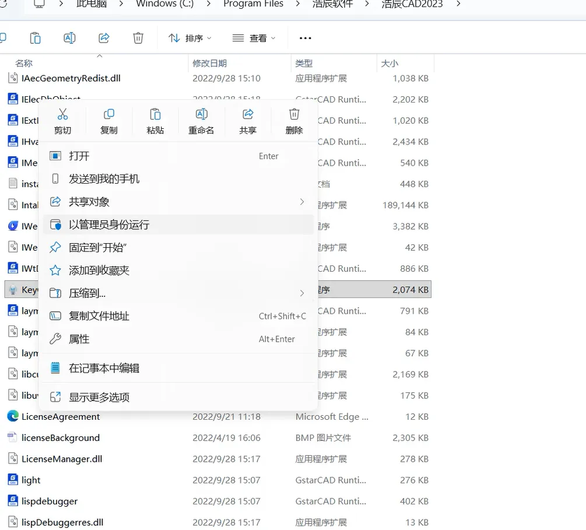586x530 pixels.
Task: Expand chevron after 此电脑 breadcrumb
Action: [121, 3]
